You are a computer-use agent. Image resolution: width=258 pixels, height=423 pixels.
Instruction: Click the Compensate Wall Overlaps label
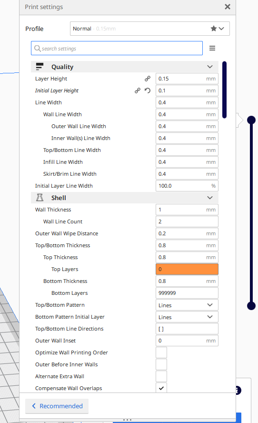(69, 388)
